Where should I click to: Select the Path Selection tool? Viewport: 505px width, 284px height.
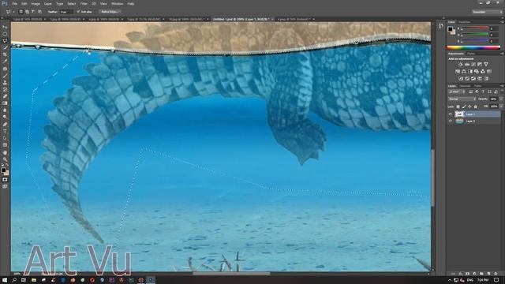tap(5, 138)
